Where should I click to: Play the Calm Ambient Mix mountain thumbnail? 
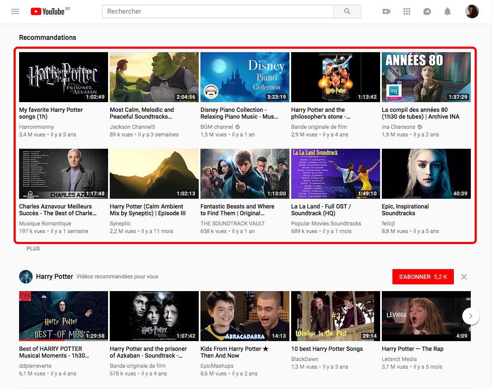[x=154, y=174]
